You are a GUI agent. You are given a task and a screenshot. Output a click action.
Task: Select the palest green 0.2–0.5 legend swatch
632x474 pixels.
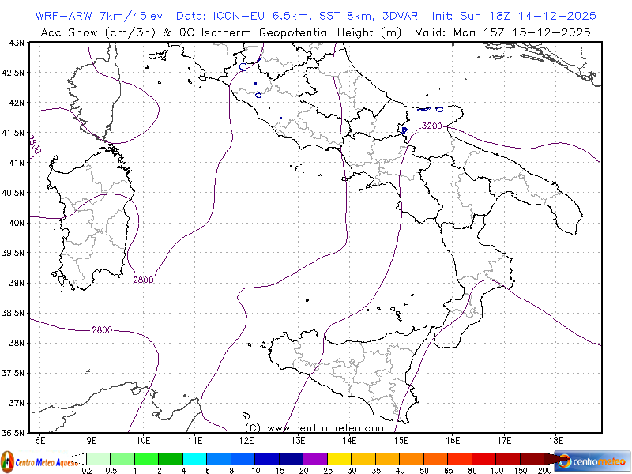[98, 459]
